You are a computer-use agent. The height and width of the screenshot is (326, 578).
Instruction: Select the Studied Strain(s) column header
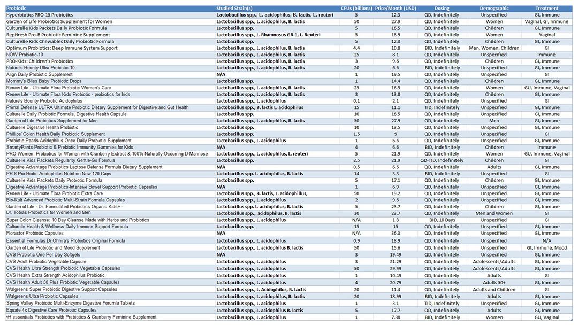click(x=234, y=8)
